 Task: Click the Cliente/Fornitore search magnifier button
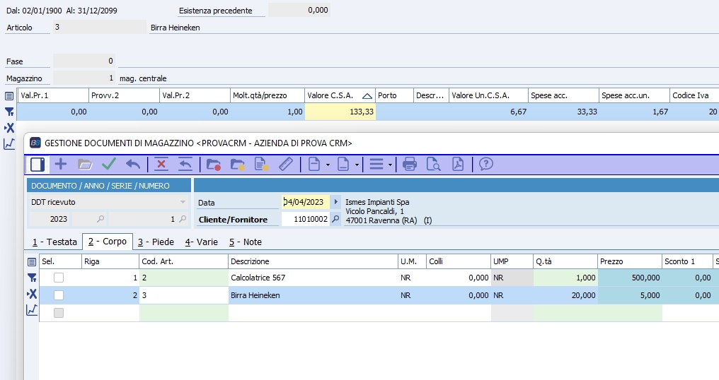pos(335,219)
